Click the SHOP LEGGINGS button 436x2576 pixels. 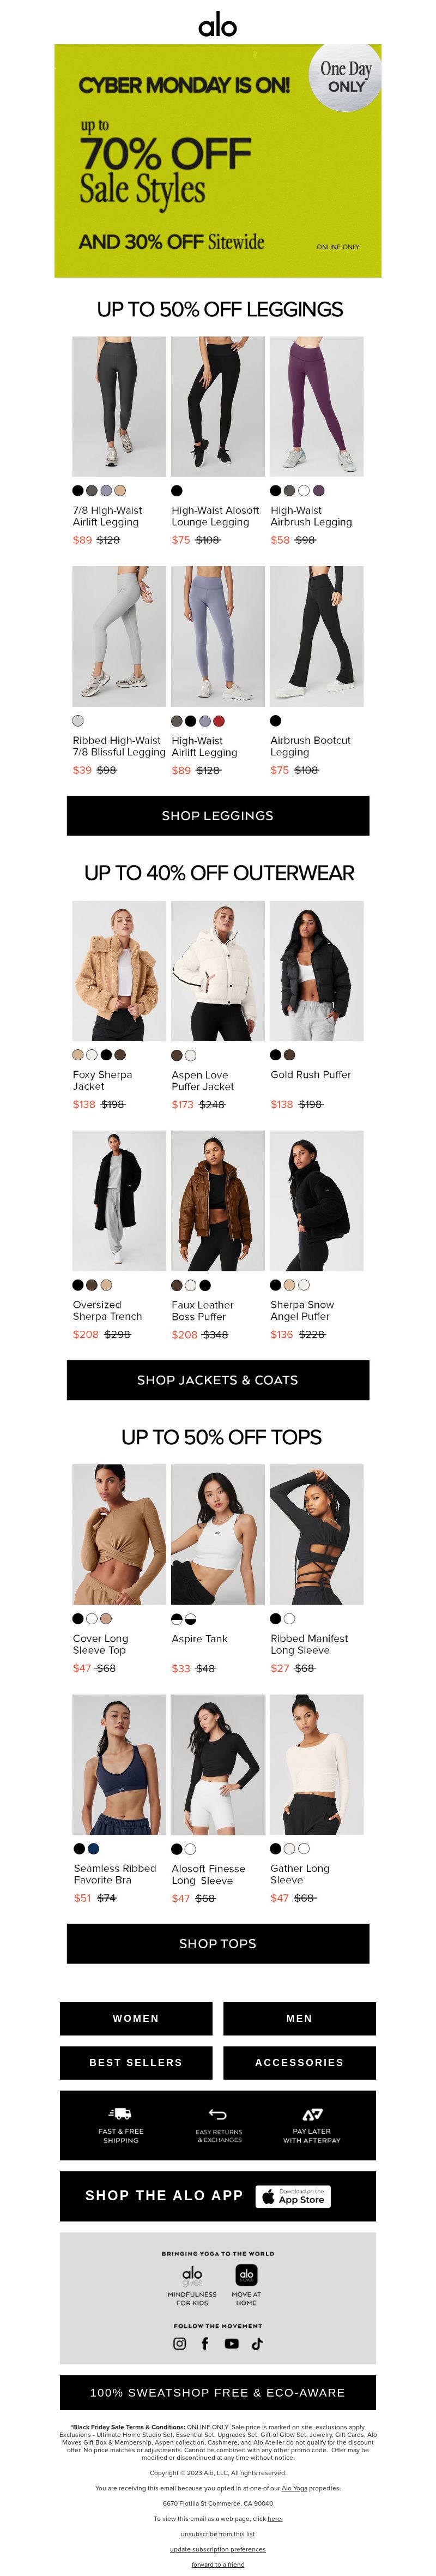pyautogui.click(x=218, y=815)
